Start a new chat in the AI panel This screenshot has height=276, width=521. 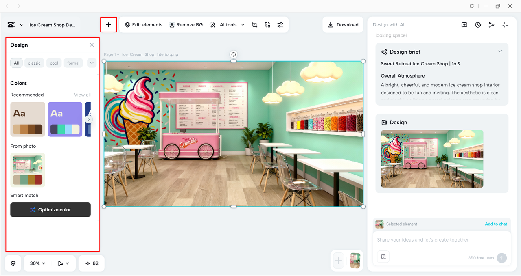[x=464, y=25]
